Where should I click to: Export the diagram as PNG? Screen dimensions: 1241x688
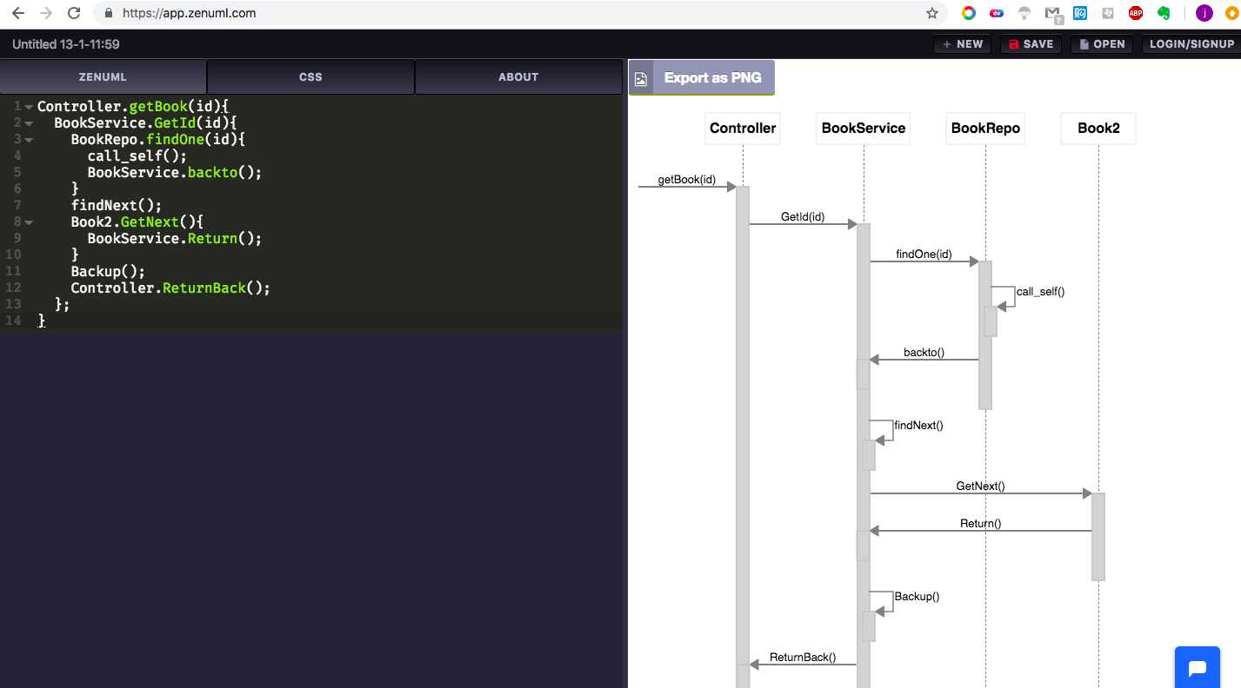[701, 77]
